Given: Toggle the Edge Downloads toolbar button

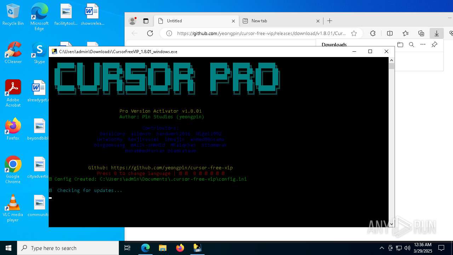Looking at the screenshot, I should pos(437,33).
